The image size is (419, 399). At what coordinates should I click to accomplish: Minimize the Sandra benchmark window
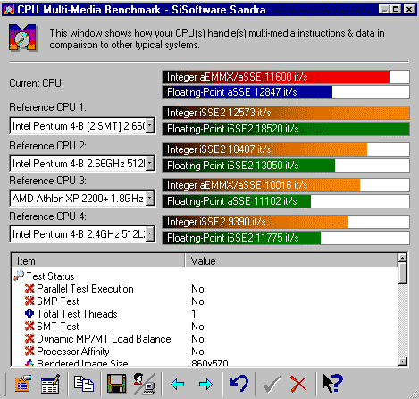384,10
